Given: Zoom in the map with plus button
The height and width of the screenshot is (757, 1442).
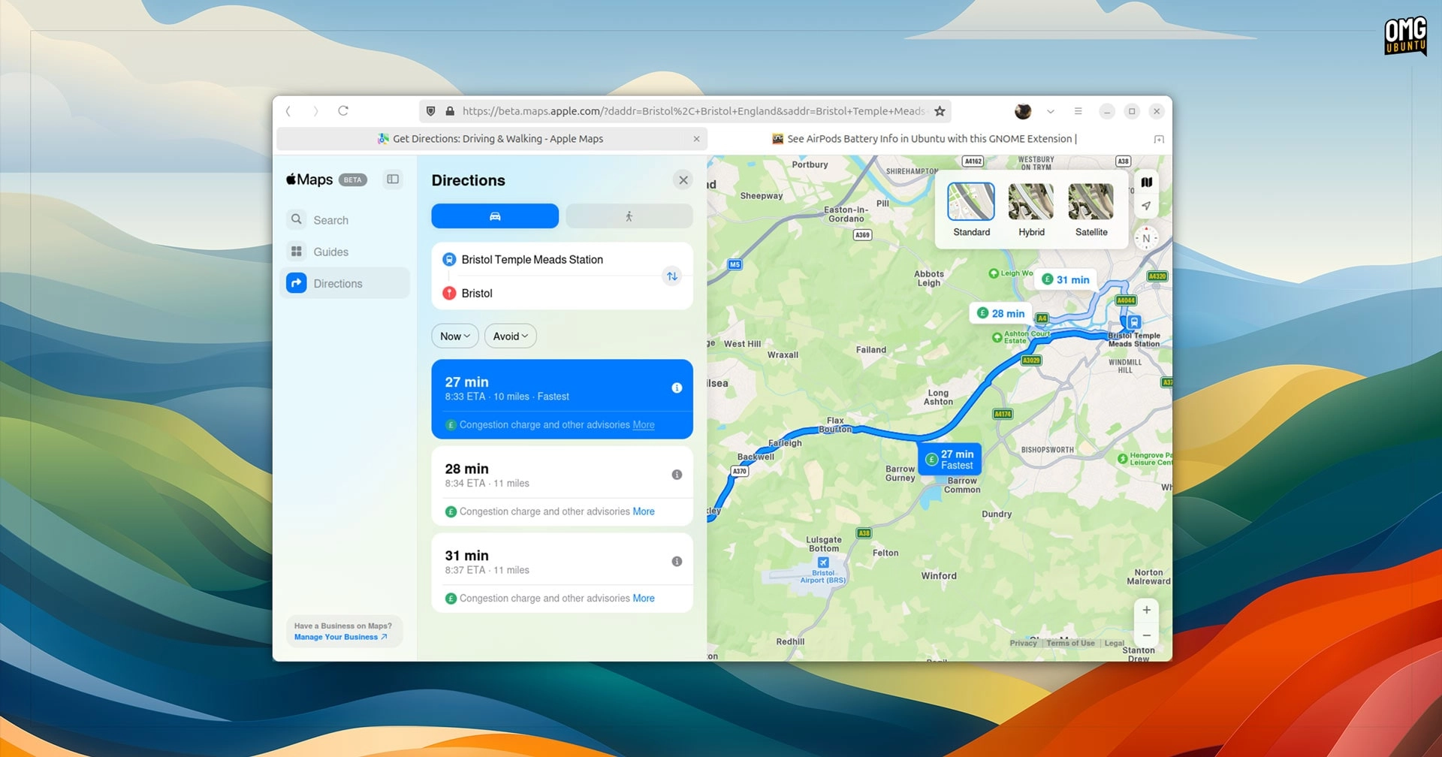Looking at the screenshot, I should point(1146,610).
